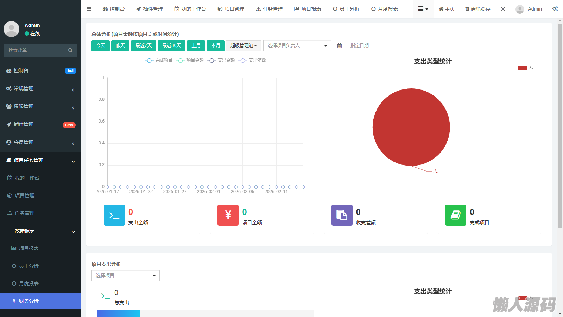Expand the 常规管理 sidebar menu
Viewport: 563px width, 317px height.
coord(40,89)
